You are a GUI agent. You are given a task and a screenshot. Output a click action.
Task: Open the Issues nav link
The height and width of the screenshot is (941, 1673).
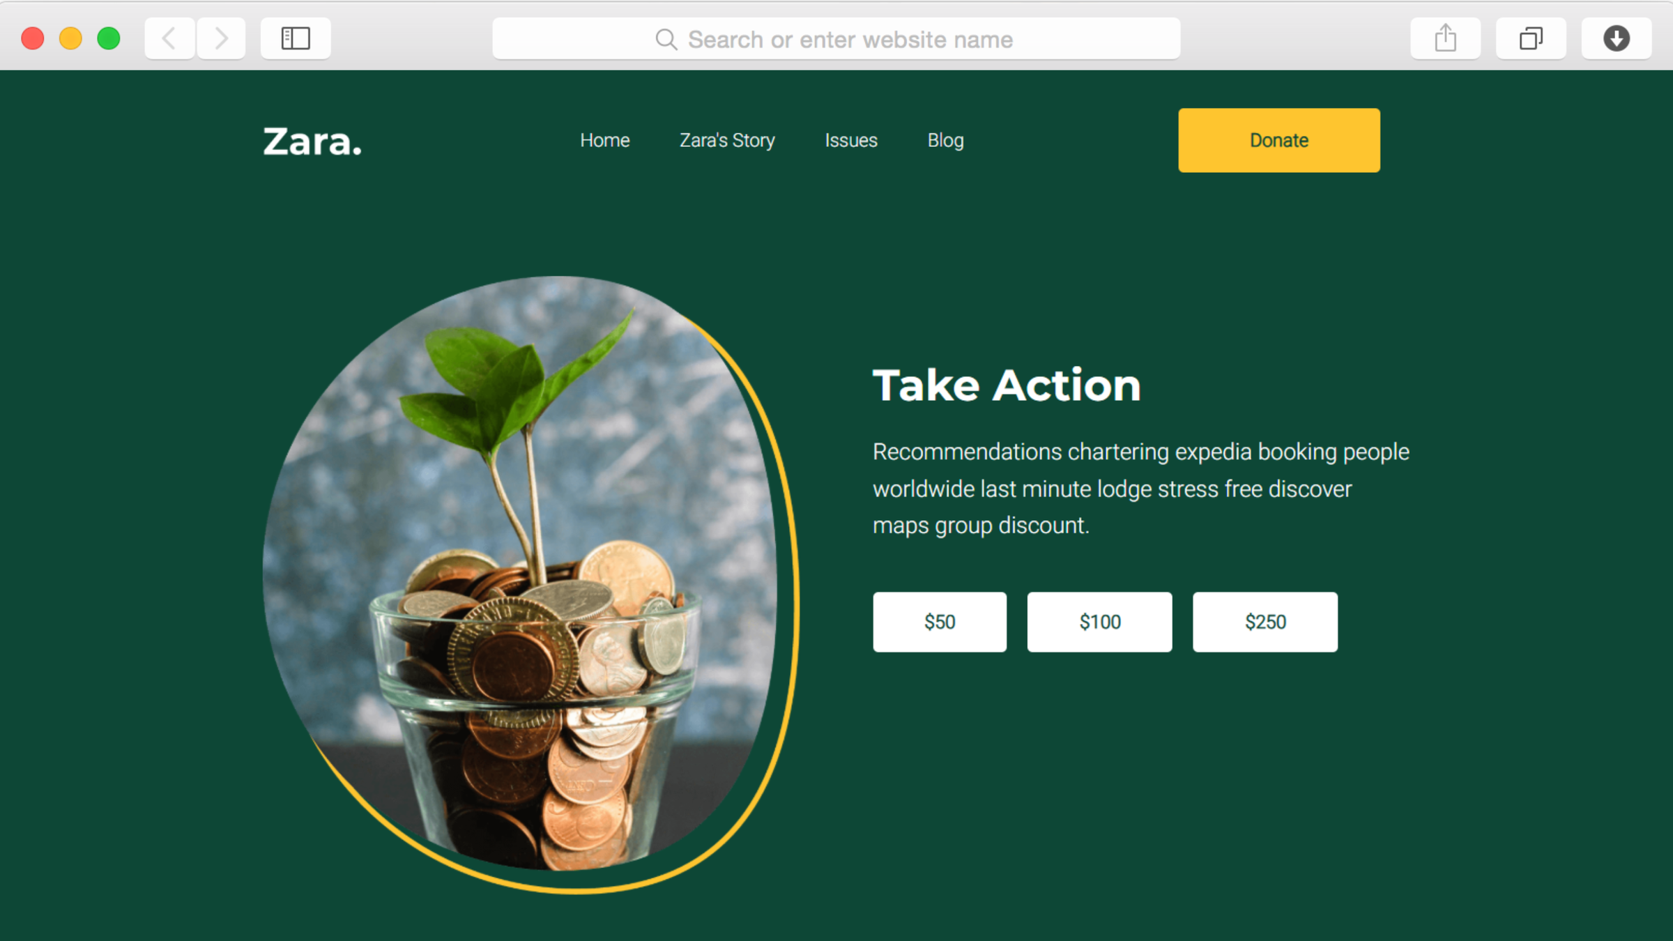pyautogui.click(x=850, y=140)
